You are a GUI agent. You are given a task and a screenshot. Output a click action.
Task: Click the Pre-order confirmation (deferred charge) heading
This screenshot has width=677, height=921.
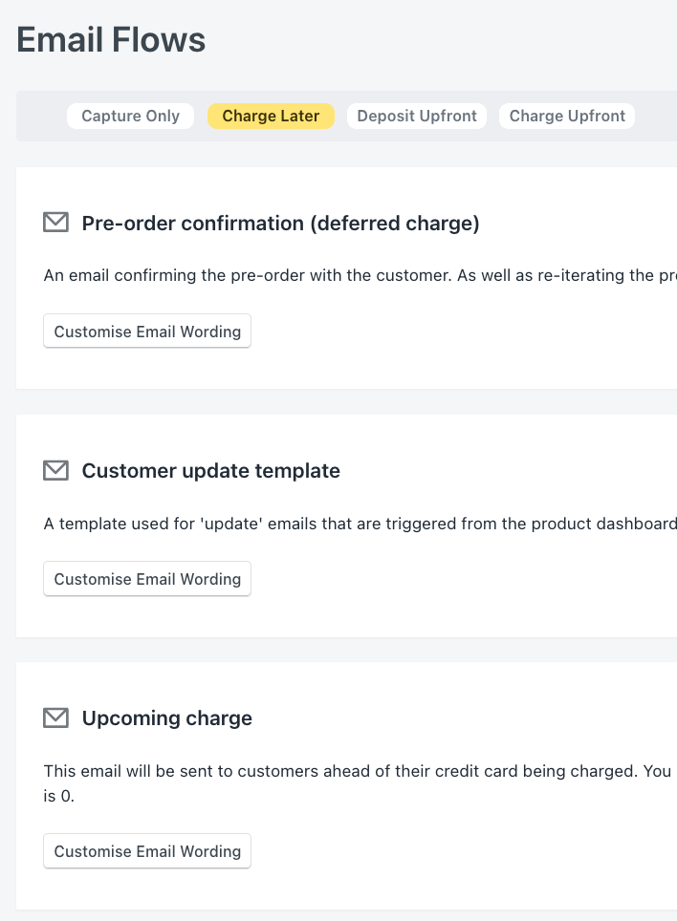click(x=280, y=224)
